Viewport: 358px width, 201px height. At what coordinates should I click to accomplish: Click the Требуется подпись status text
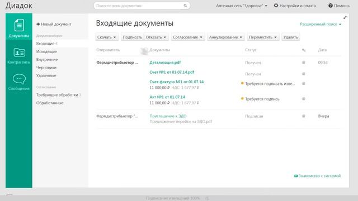(x=262, y=99)
